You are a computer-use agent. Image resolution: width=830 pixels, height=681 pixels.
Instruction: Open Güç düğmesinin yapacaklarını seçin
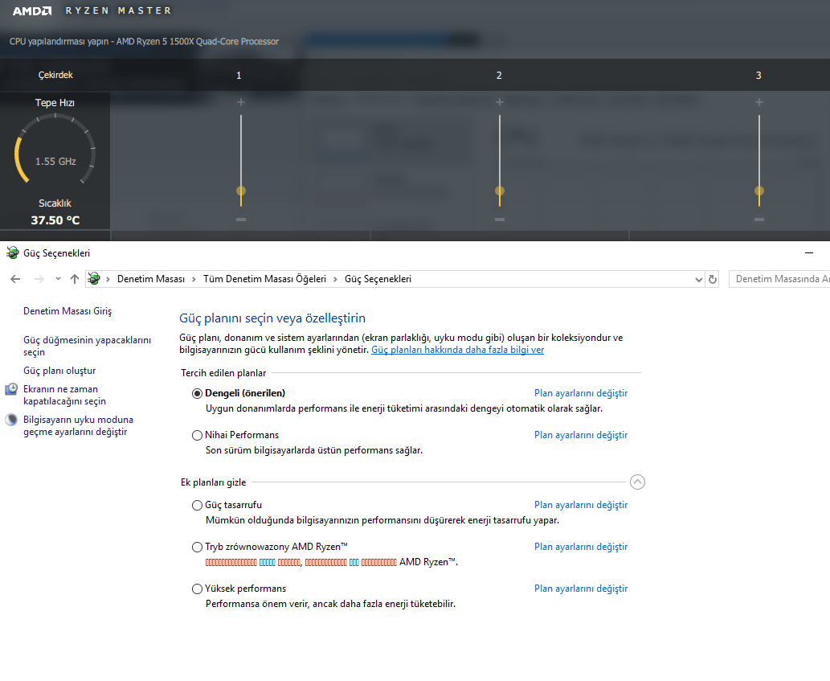coord(88,347)
